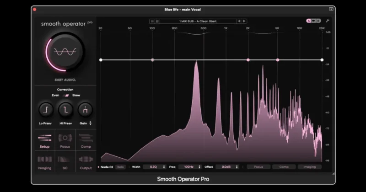Image resolution: width=366 pixels, height=192 pixels.
Task: Open the Setup section
Action: (44, 140)
